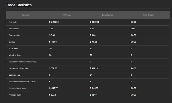172x103 pixels.
Task: Click the Largest winning trade label
Action: point(18,68)
